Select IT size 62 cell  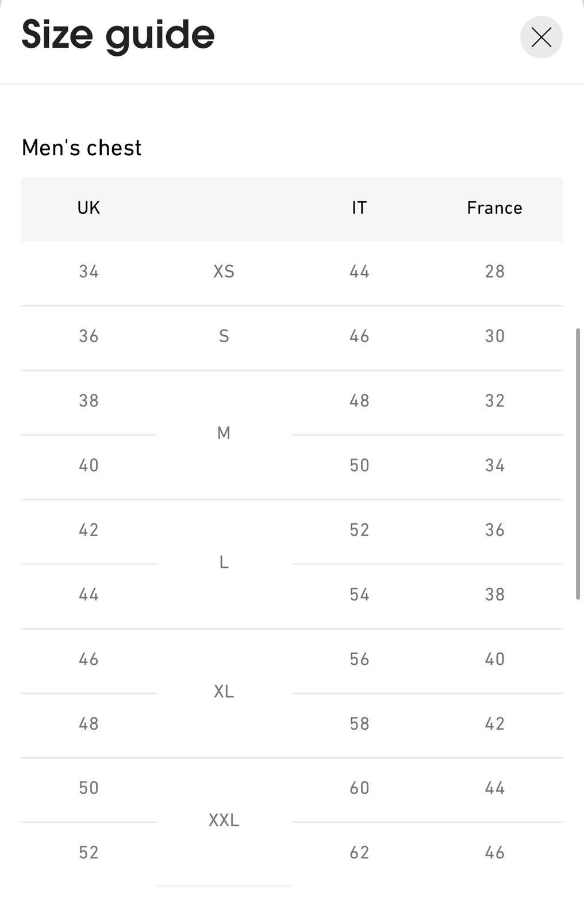pos(359,853)
